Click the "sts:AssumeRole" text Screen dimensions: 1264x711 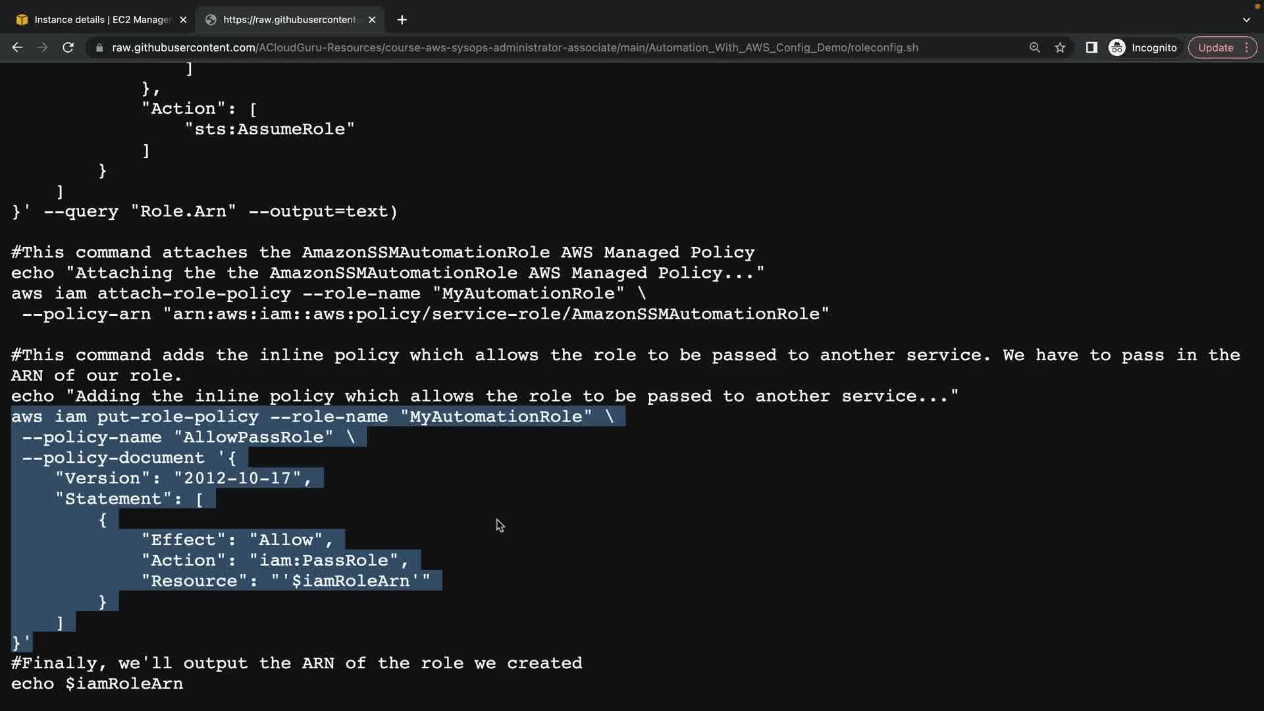tap(269, 129)
